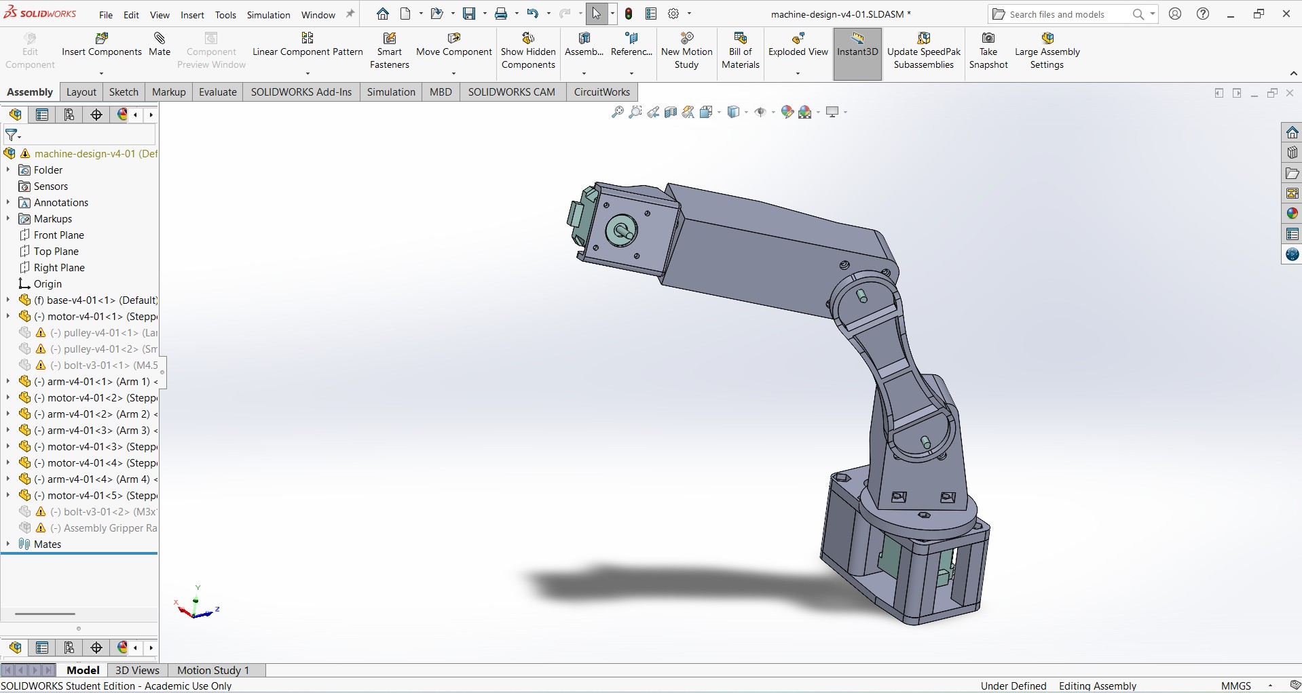The width and height of the screenshot is (1302, 693).
Task: Select the Mate tool
Action: 160,45
